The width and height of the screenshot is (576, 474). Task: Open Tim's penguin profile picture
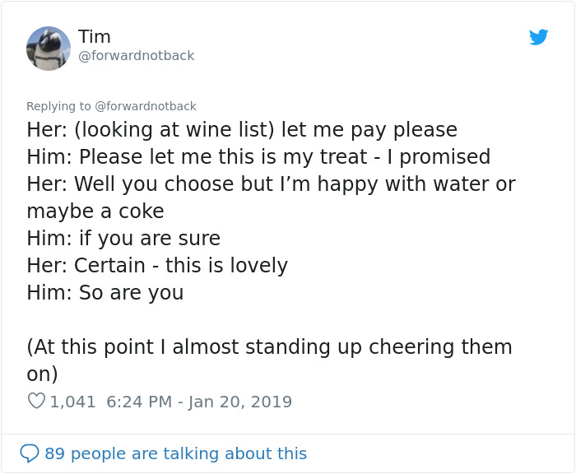[49, 49]
